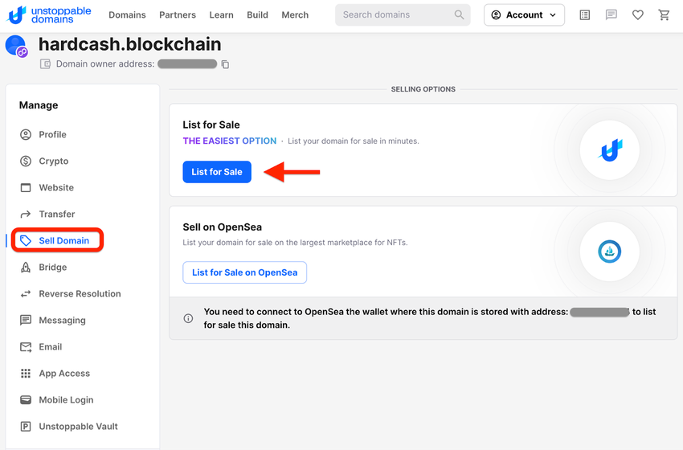Open the Partners menu

click(x=178, y=14)
